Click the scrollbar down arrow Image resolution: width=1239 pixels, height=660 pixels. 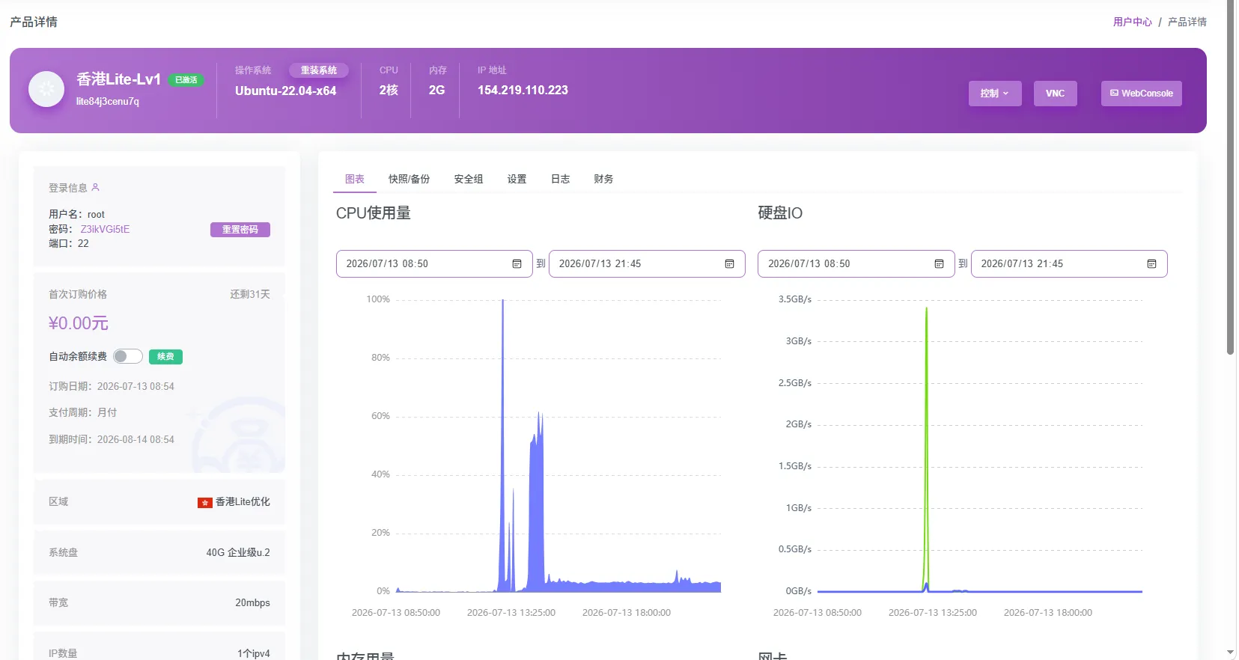pyautogui.click(x=1231, y=653)
